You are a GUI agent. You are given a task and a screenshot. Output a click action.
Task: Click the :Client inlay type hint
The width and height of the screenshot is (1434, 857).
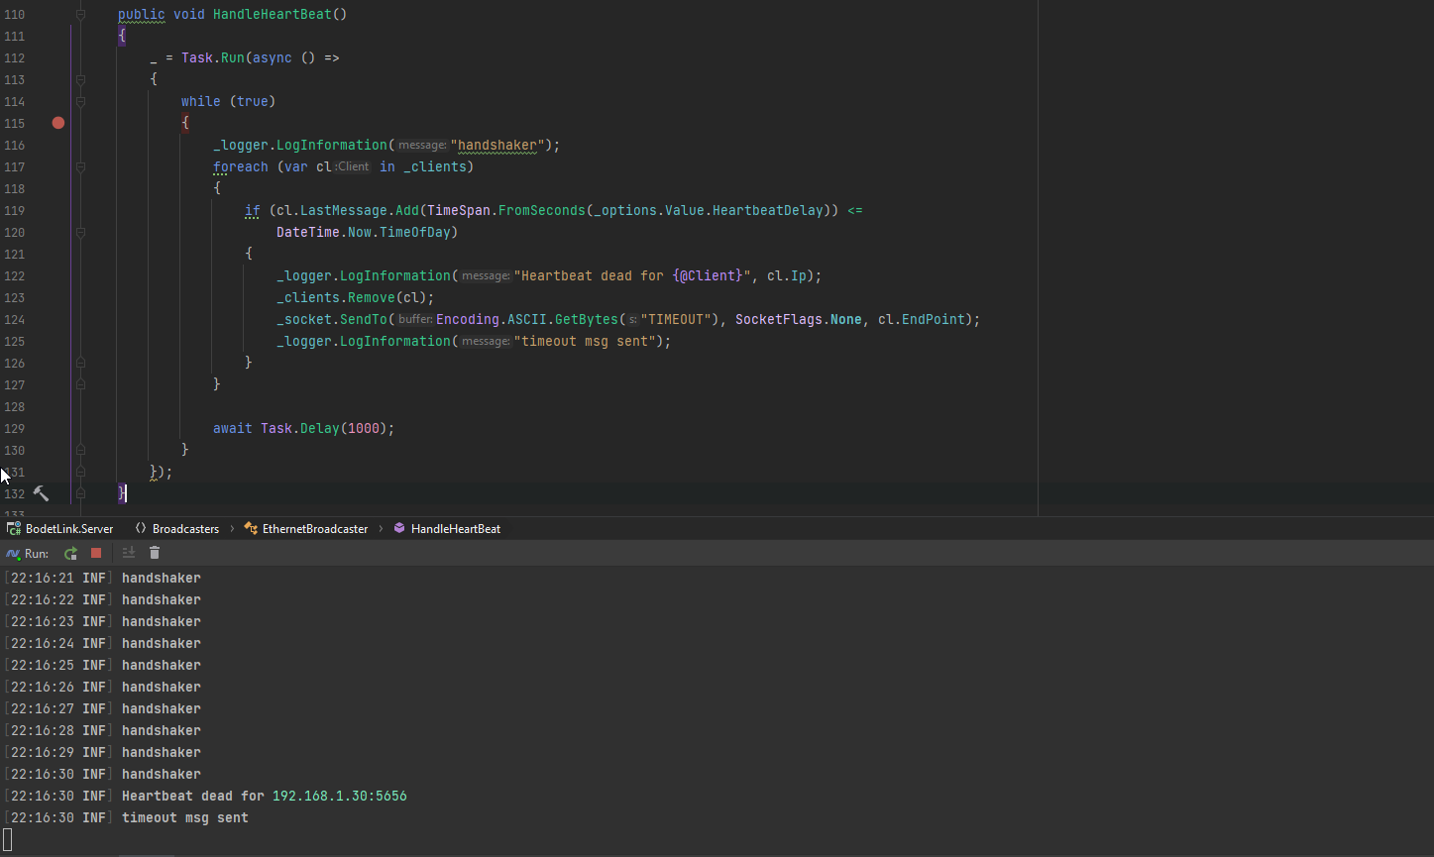click(353, 166)
